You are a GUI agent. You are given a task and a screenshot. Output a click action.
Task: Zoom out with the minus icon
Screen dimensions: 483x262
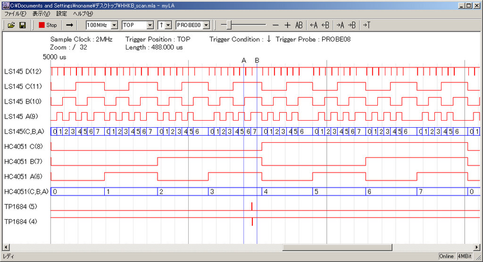coord(275,25)
